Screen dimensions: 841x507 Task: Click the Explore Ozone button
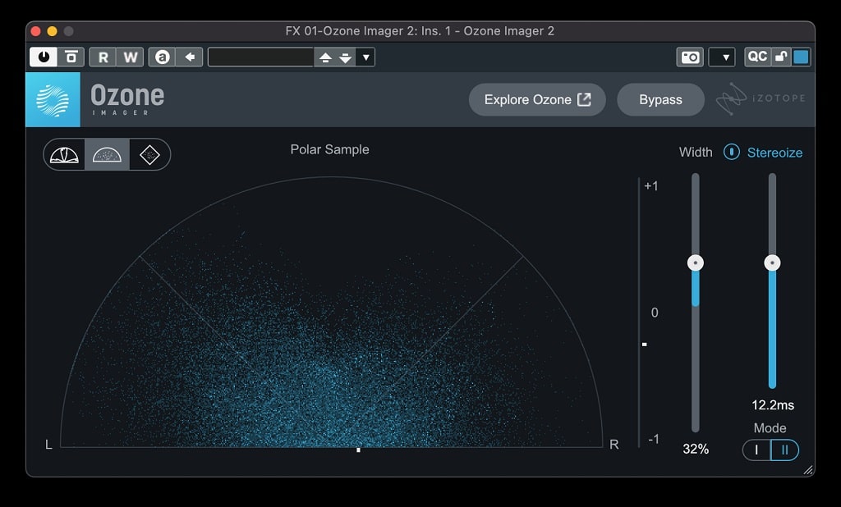537,100
